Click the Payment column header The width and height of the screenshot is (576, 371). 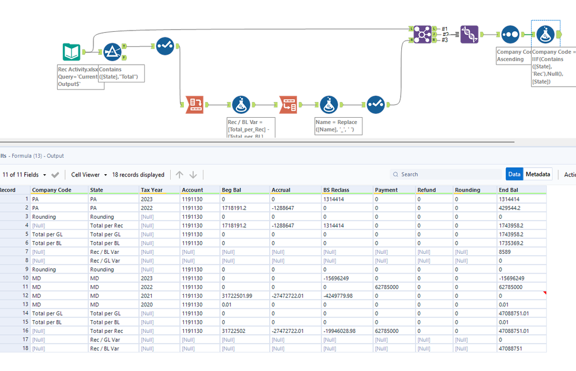[394, 190]
